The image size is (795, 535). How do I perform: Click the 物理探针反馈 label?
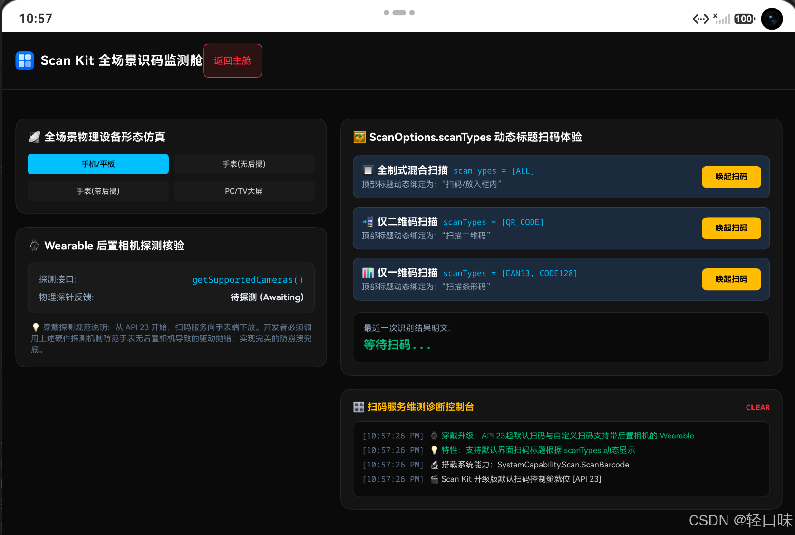(66, 297)
